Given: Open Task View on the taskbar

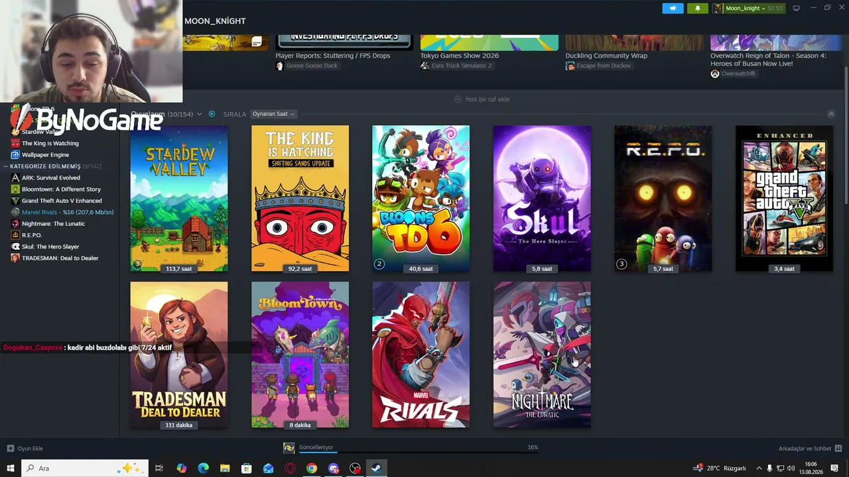Looking at the screenshot, I should coord(159,468).
